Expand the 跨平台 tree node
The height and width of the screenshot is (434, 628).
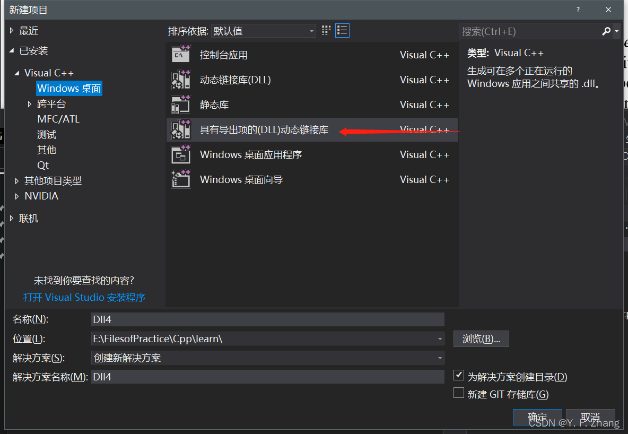click(29, 104)
